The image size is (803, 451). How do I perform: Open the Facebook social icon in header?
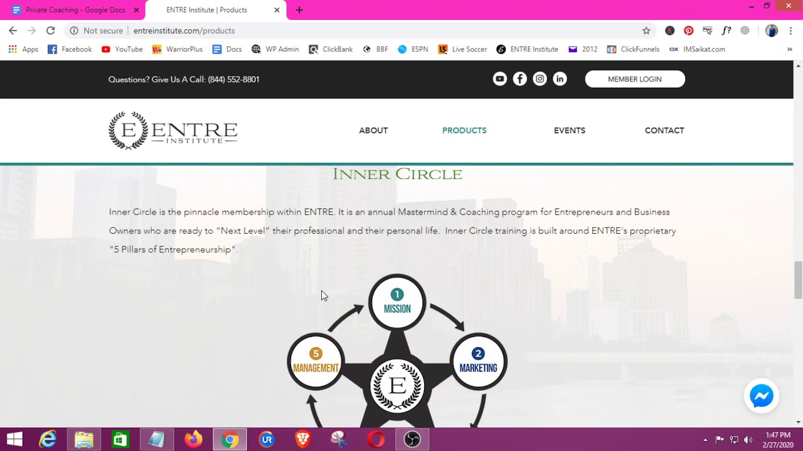click(x=519, y=79)
